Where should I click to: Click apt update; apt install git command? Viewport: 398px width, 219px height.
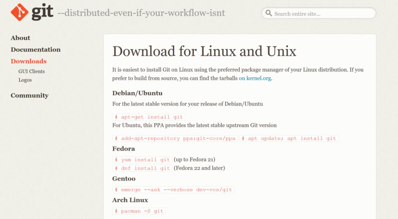[289, 138]
